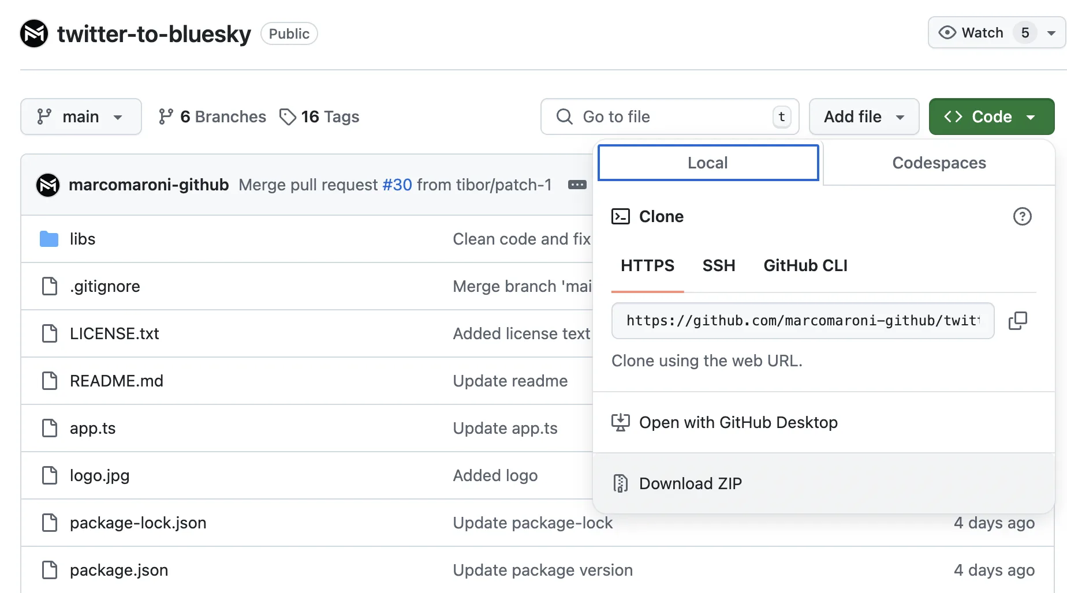
Task: Click the file icon beside package-lock.json
Action: click(50, 523)
